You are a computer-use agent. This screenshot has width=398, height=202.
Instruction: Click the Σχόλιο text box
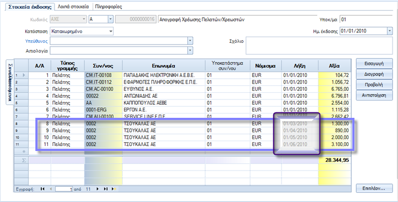319,46
